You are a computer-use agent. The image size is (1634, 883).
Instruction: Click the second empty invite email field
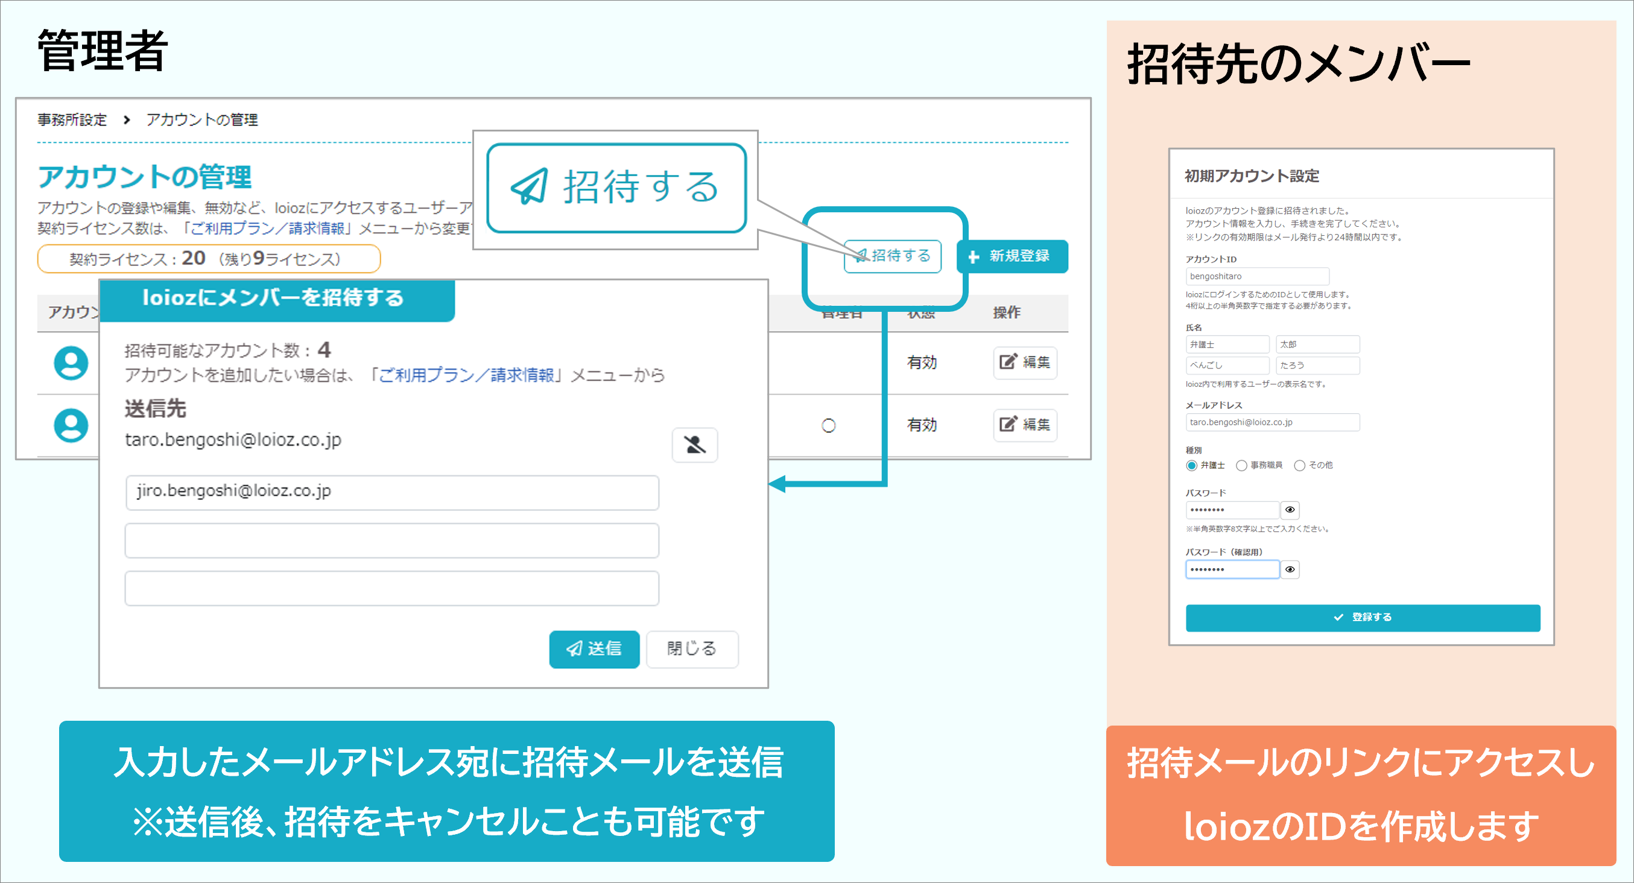pyautogui.click(x=392, y=540)
